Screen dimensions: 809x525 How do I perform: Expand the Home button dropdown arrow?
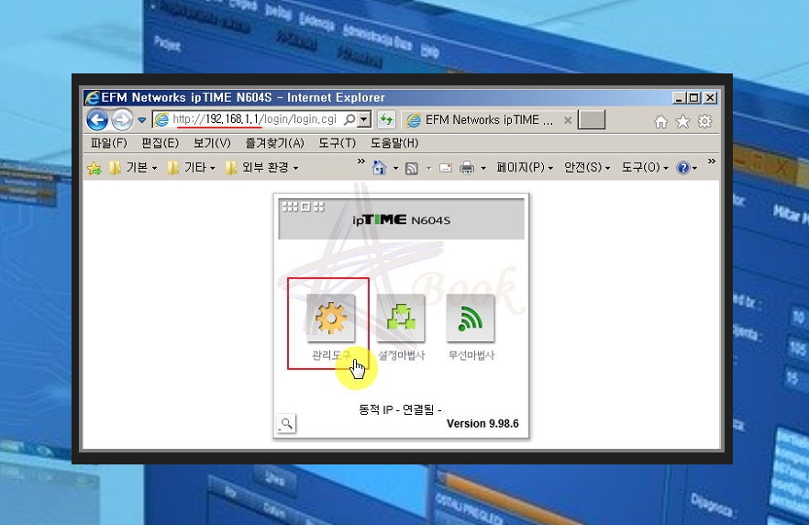point(395,168)
